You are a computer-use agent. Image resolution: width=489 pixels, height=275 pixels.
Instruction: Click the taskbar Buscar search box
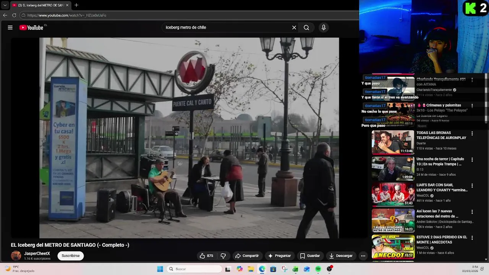click(x=195, y=269)
